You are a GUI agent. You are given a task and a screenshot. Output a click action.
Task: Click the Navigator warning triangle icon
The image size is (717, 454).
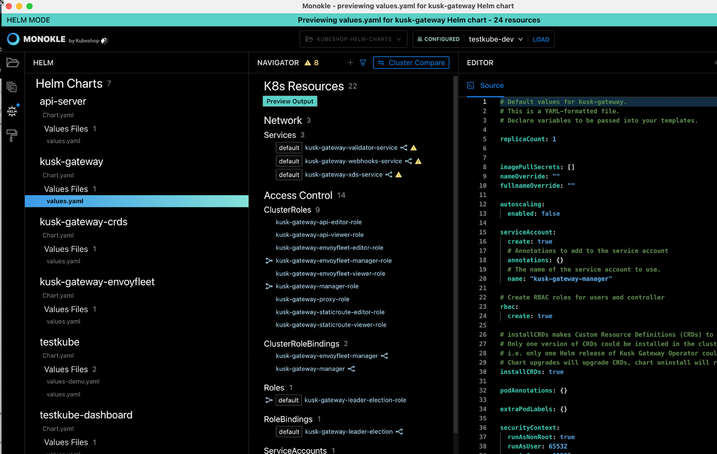pyautogui.click(x=307, y=63)
